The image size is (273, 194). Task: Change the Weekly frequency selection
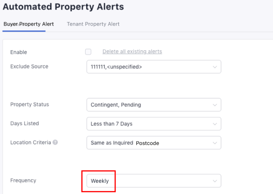tap(148, 181)
